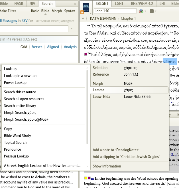Switch to the NIV tab
The height and width of the screenshot is (188, 179).
(32, 4)
